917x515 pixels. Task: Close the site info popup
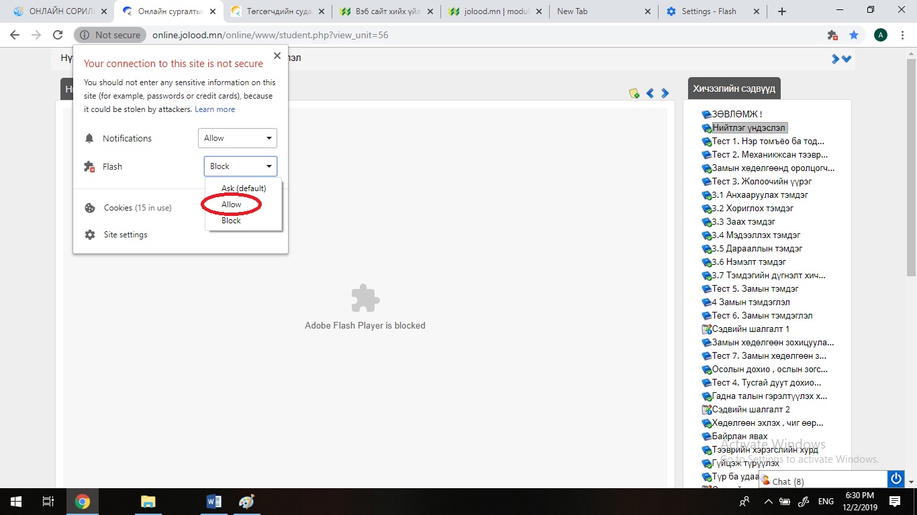click(277, 56)
